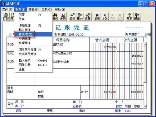This screenshot has width=156, height=117.
Task: Click the first icon under 个人
Action: (x=119, y=106)
